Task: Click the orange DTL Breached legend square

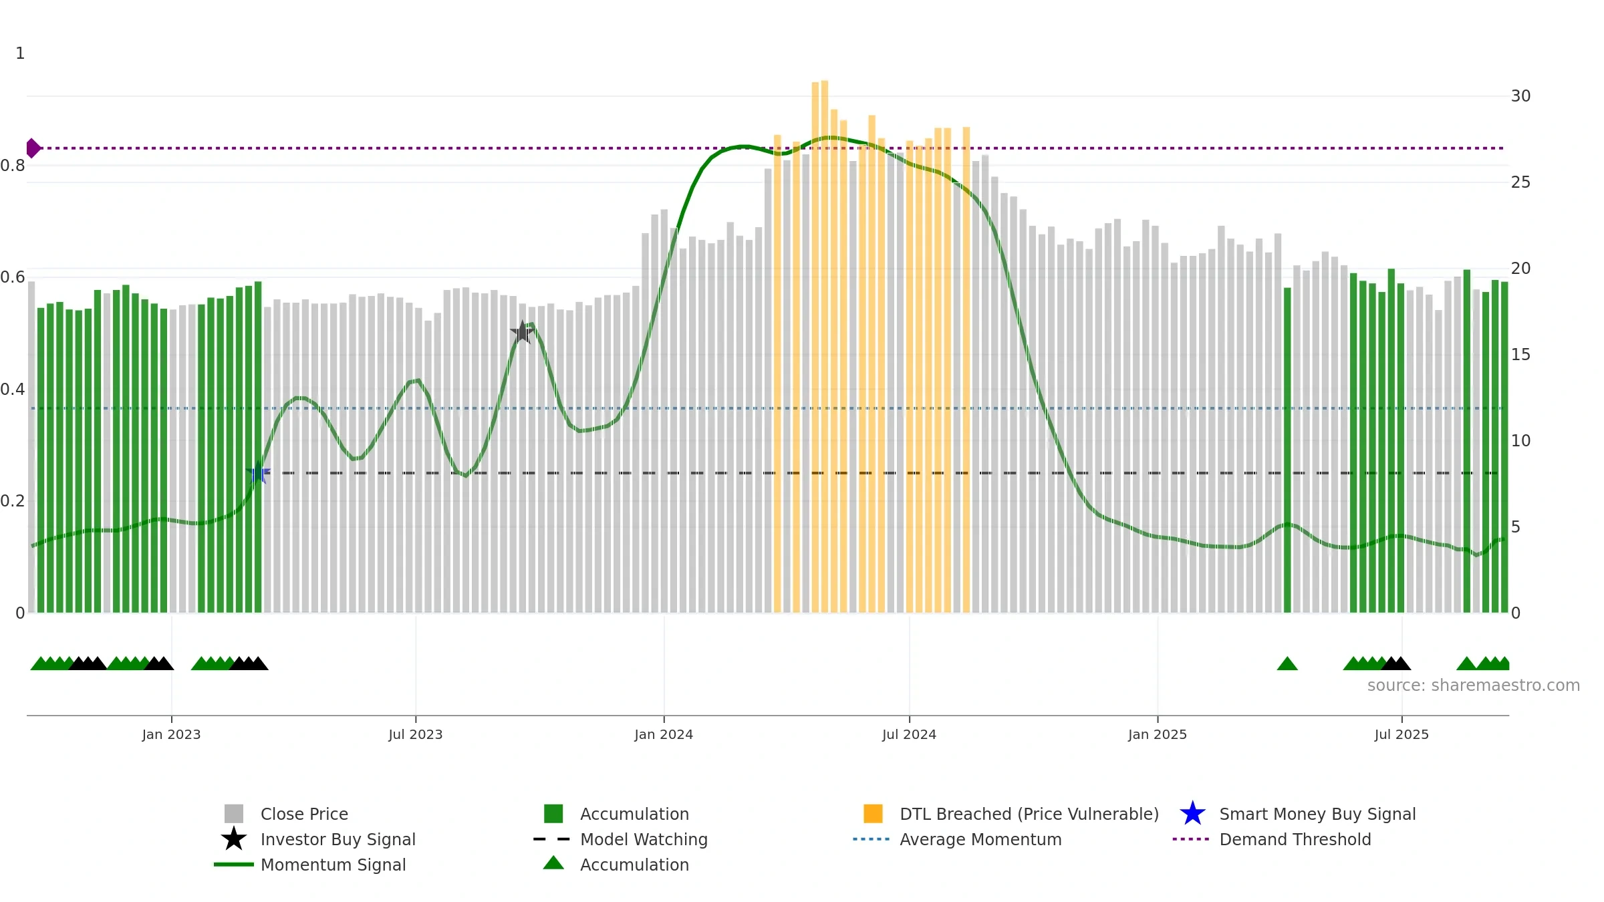Action: pos(873,814)
